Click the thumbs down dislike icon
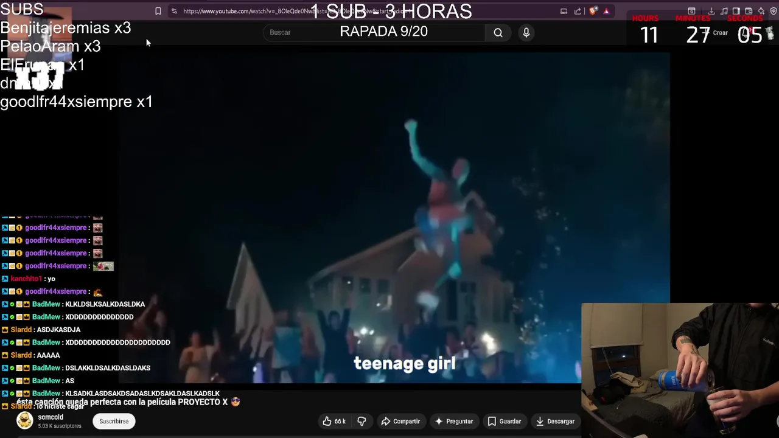The image size is (779, 438). 362,421
